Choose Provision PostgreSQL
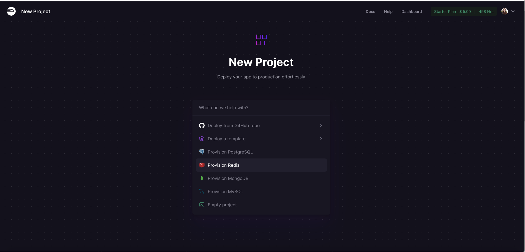The height and width of the screenshot is (252, 525). click(261, 152)
